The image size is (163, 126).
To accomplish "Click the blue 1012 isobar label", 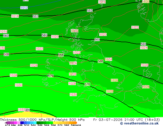I will coord(24,8).
